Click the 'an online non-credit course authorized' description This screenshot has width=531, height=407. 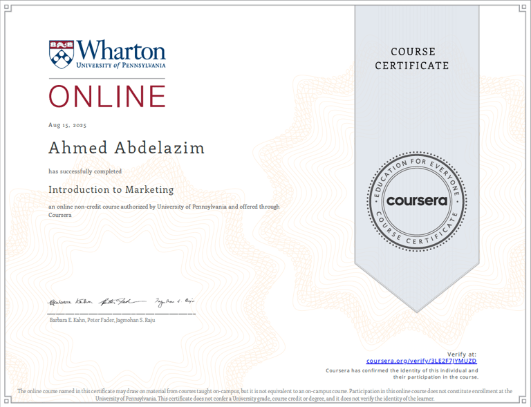tap(164, 211)
